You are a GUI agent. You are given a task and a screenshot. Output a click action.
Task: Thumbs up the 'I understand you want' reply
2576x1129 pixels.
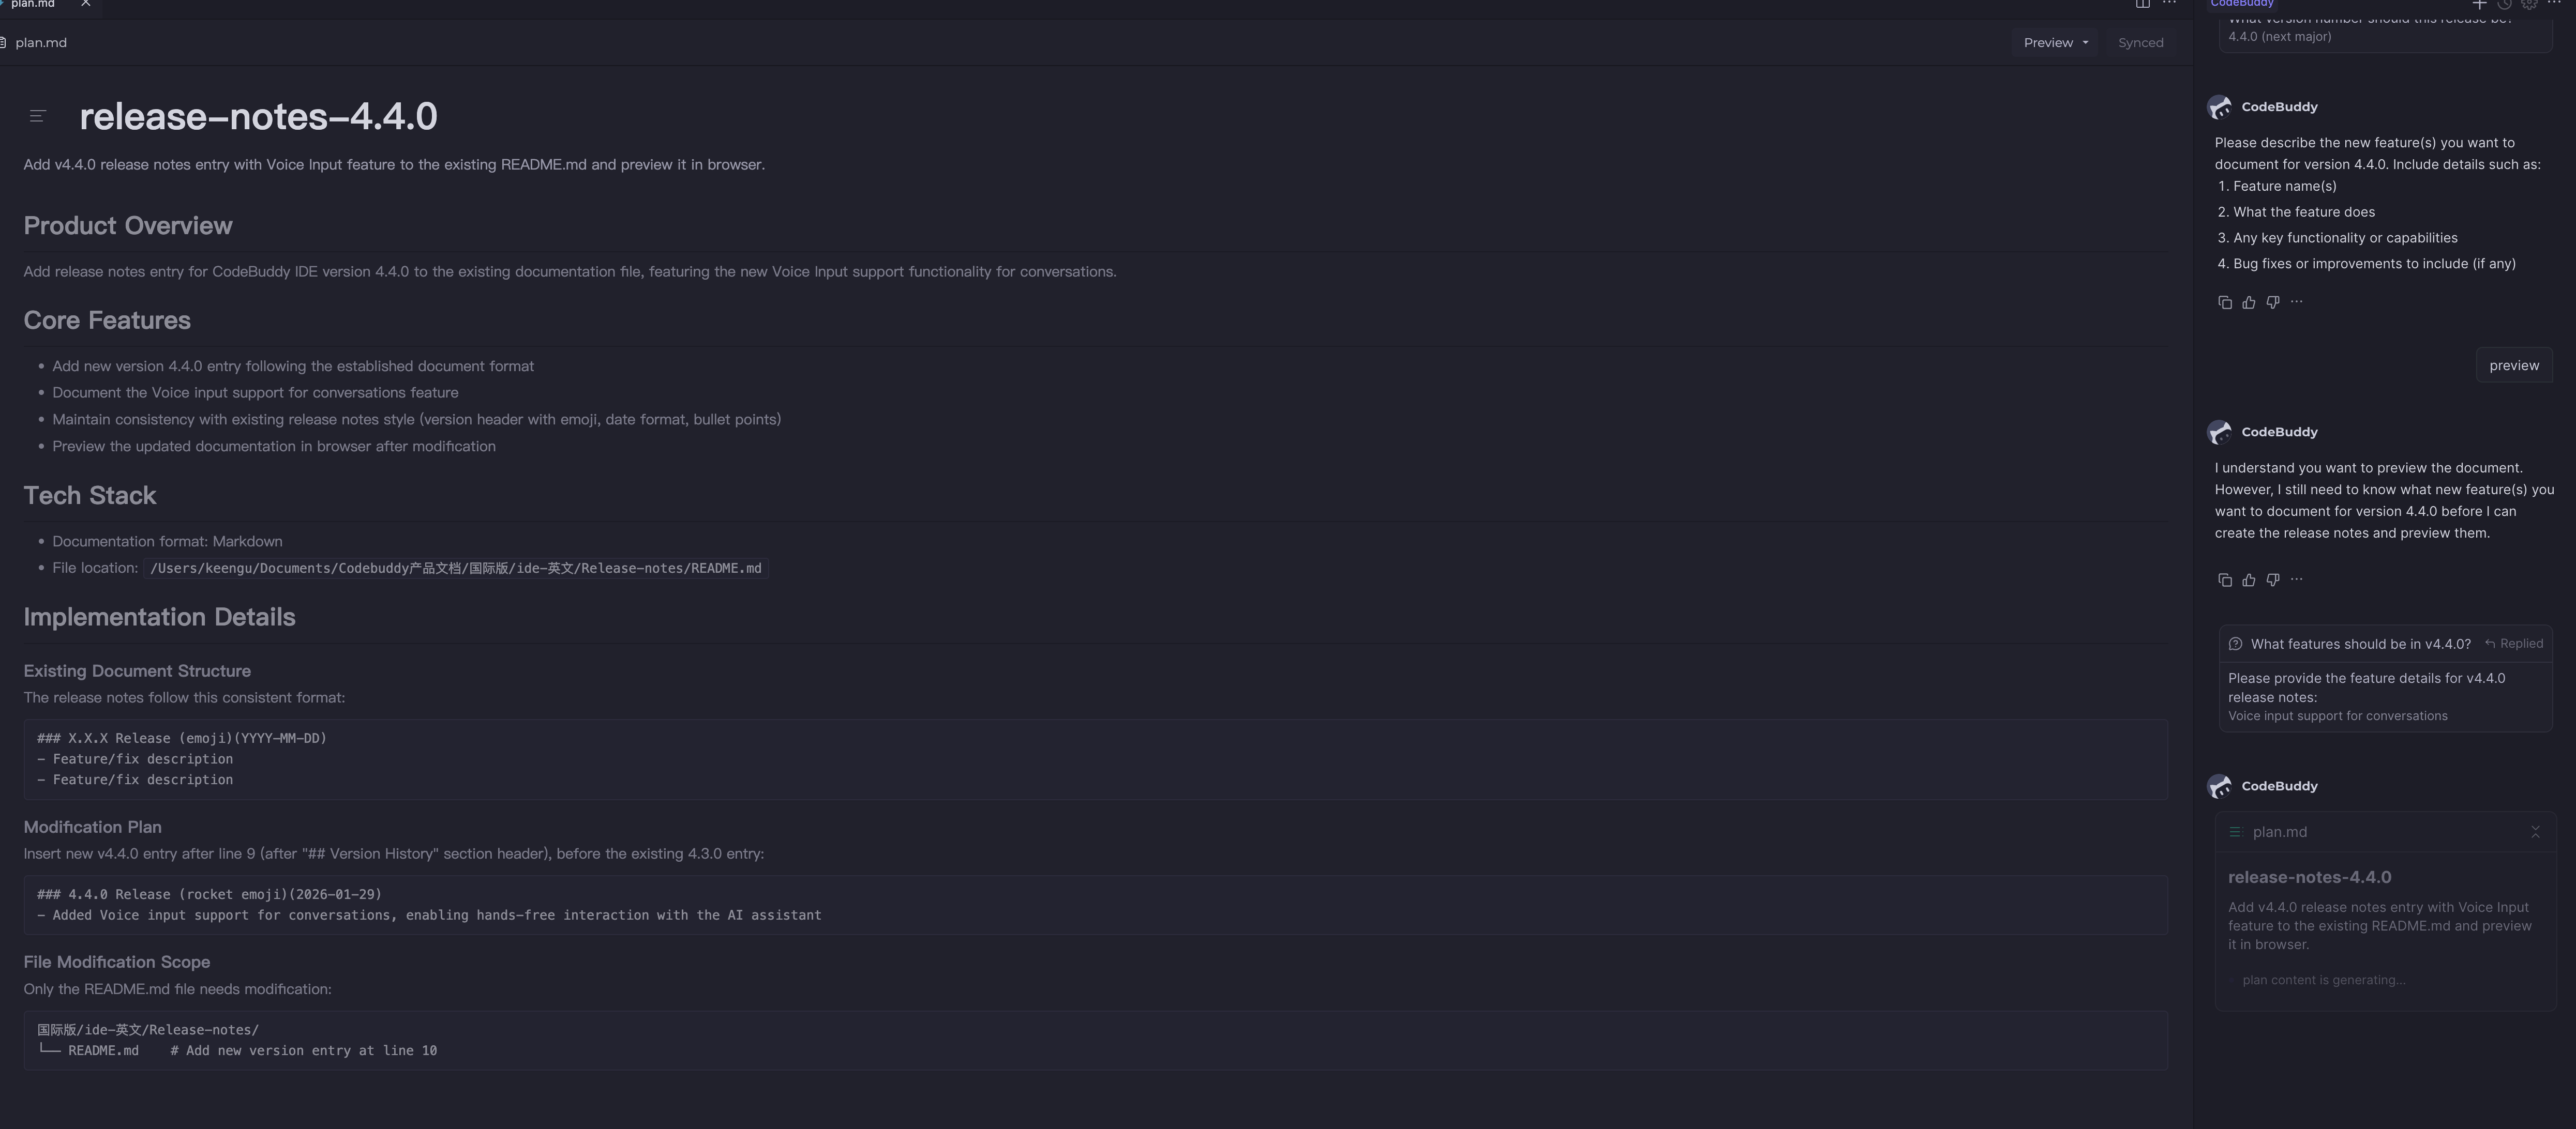coord(2248,581)
